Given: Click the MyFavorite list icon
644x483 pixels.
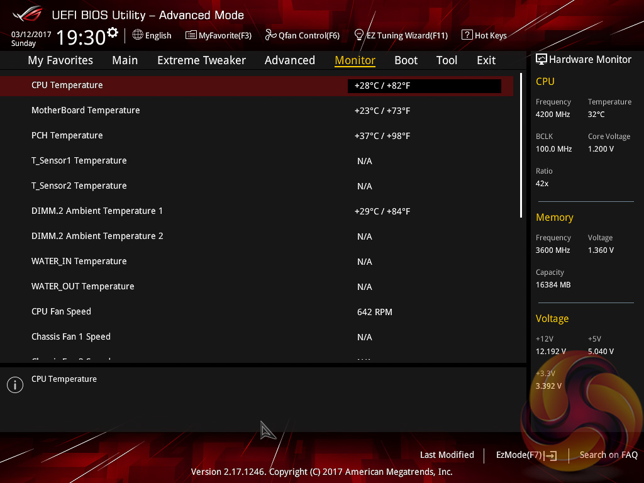Looking at the screenshot, I should pos(191,35).
